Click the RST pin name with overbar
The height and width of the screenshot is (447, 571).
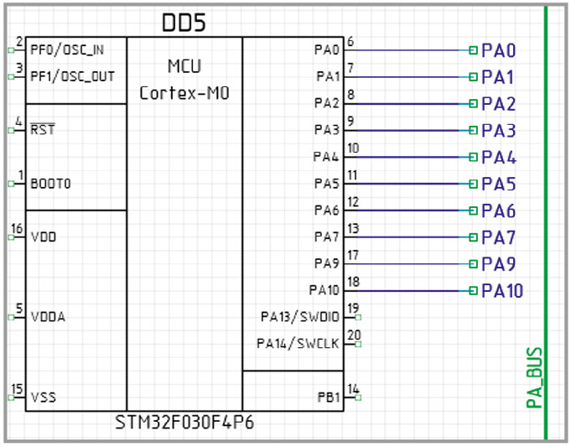coord(43,129)
